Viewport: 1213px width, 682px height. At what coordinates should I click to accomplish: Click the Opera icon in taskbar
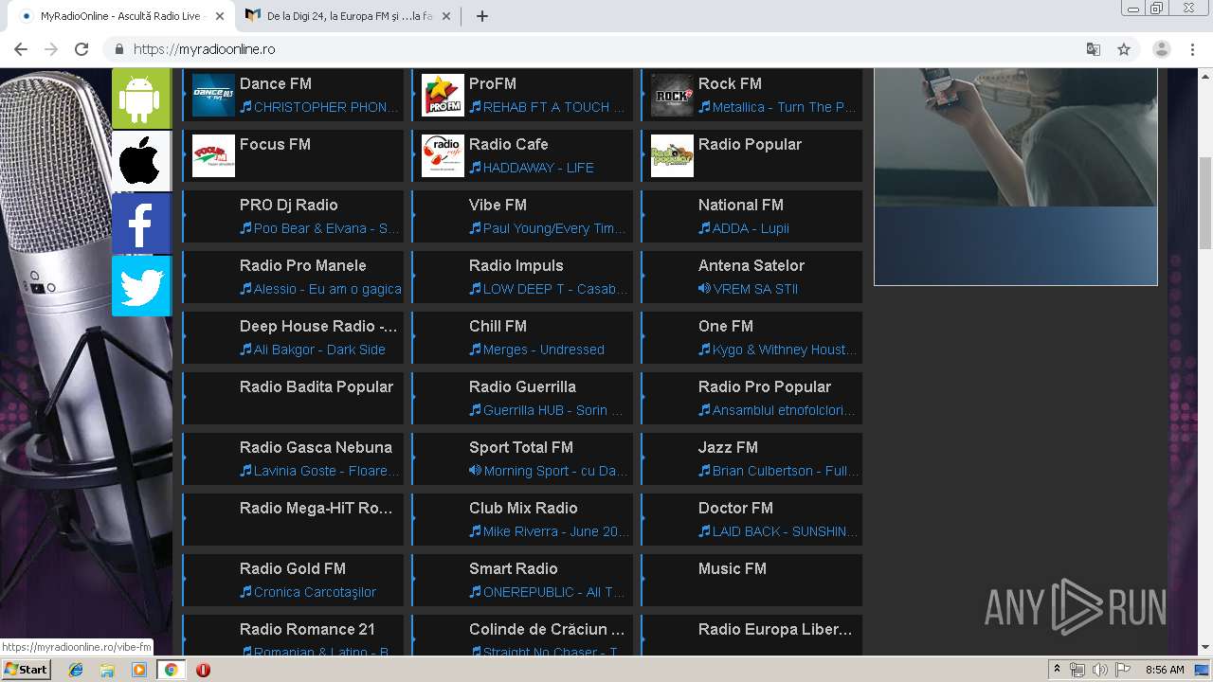coord(203,670)
